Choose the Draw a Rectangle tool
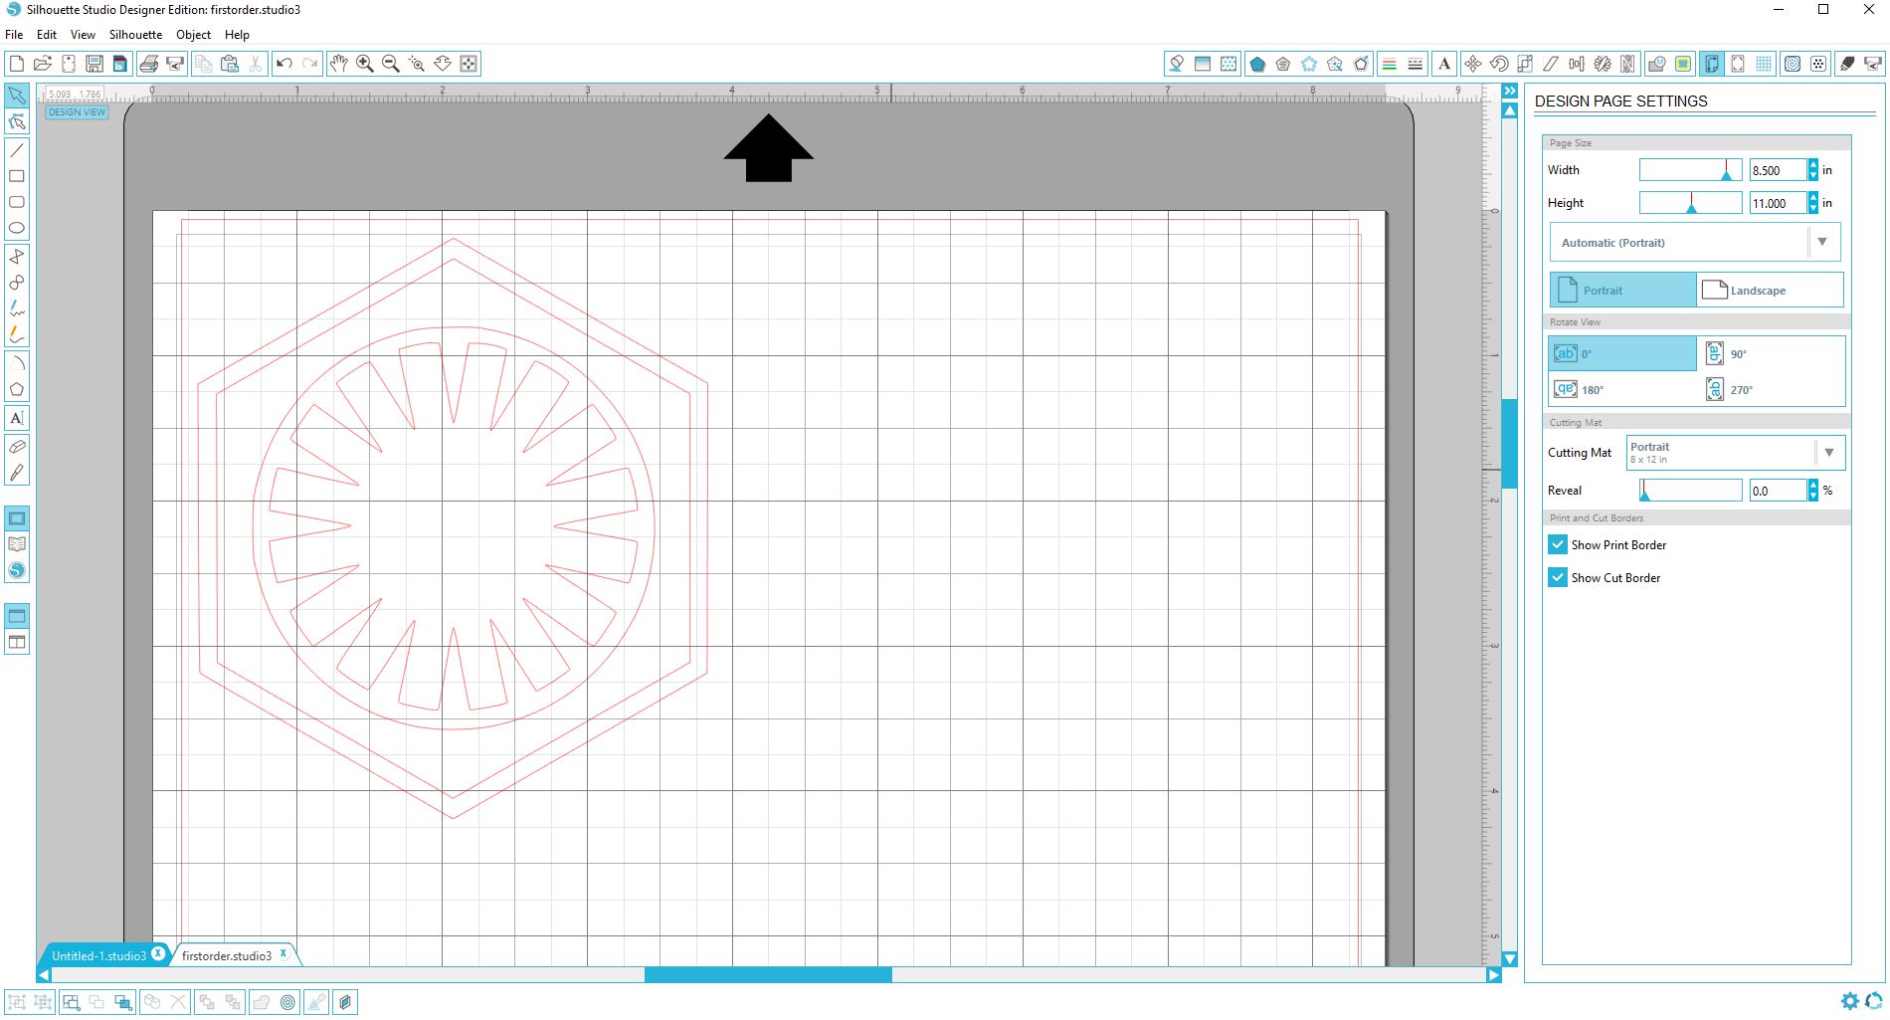Image resolution: width=1890 pixels, height=1020 pixels. tap(17, 176)
